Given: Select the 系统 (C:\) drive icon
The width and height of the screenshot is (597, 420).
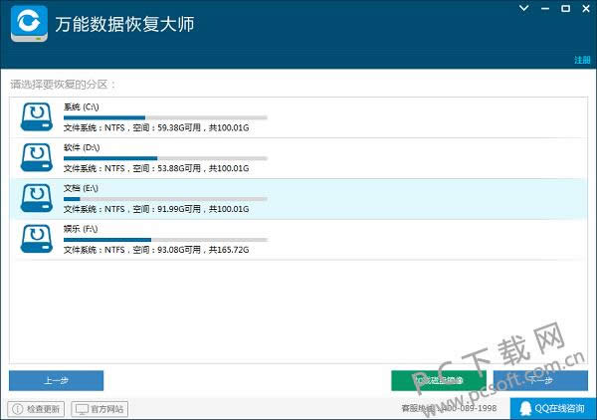Looking at the screenshot, I should 37,116.
